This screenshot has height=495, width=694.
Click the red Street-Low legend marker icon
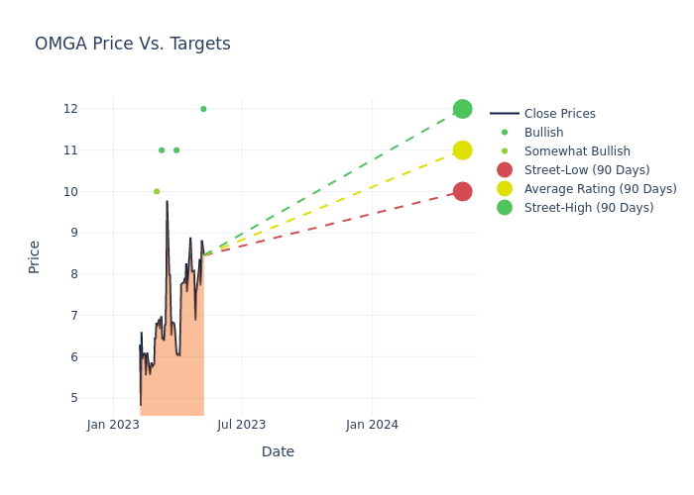click(505, 170)
